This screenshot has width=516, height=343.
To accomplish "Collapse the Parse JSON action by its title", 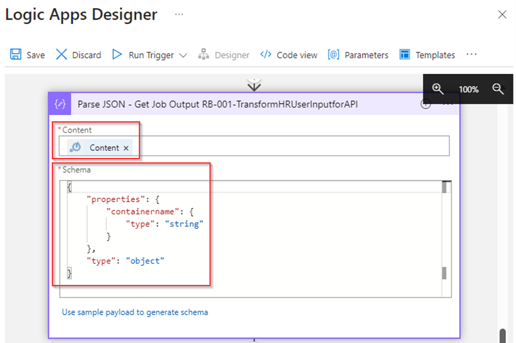I will 217,104.
